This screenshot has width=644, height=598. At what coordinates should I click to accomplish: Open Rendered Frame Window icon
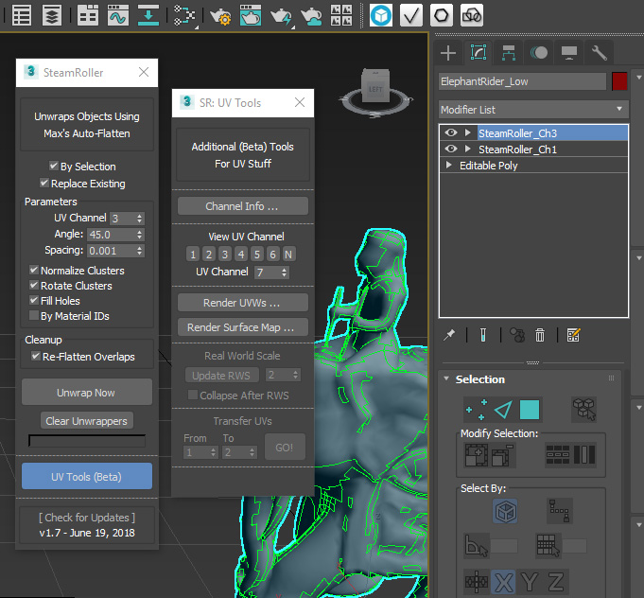pyautogui.click(x=251, y=16)
